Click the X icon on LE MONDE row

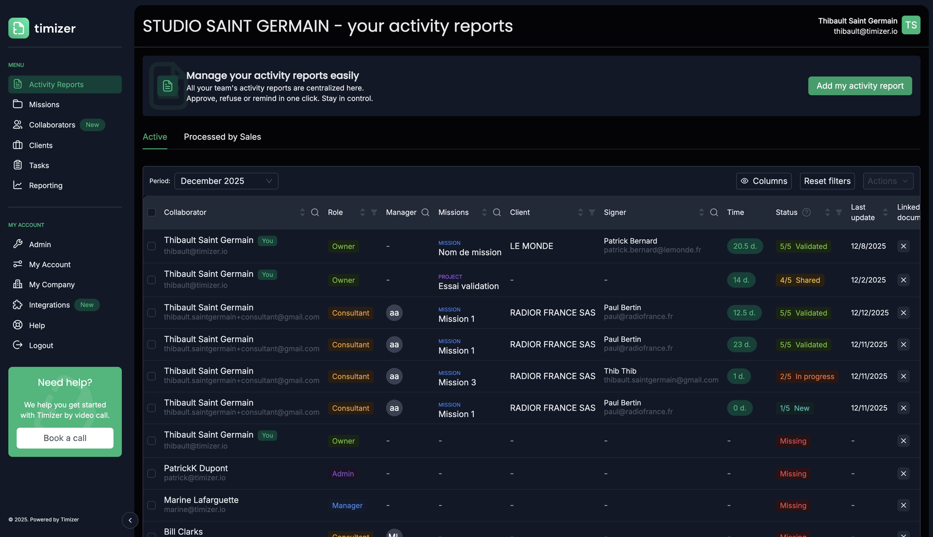(903, 246)
